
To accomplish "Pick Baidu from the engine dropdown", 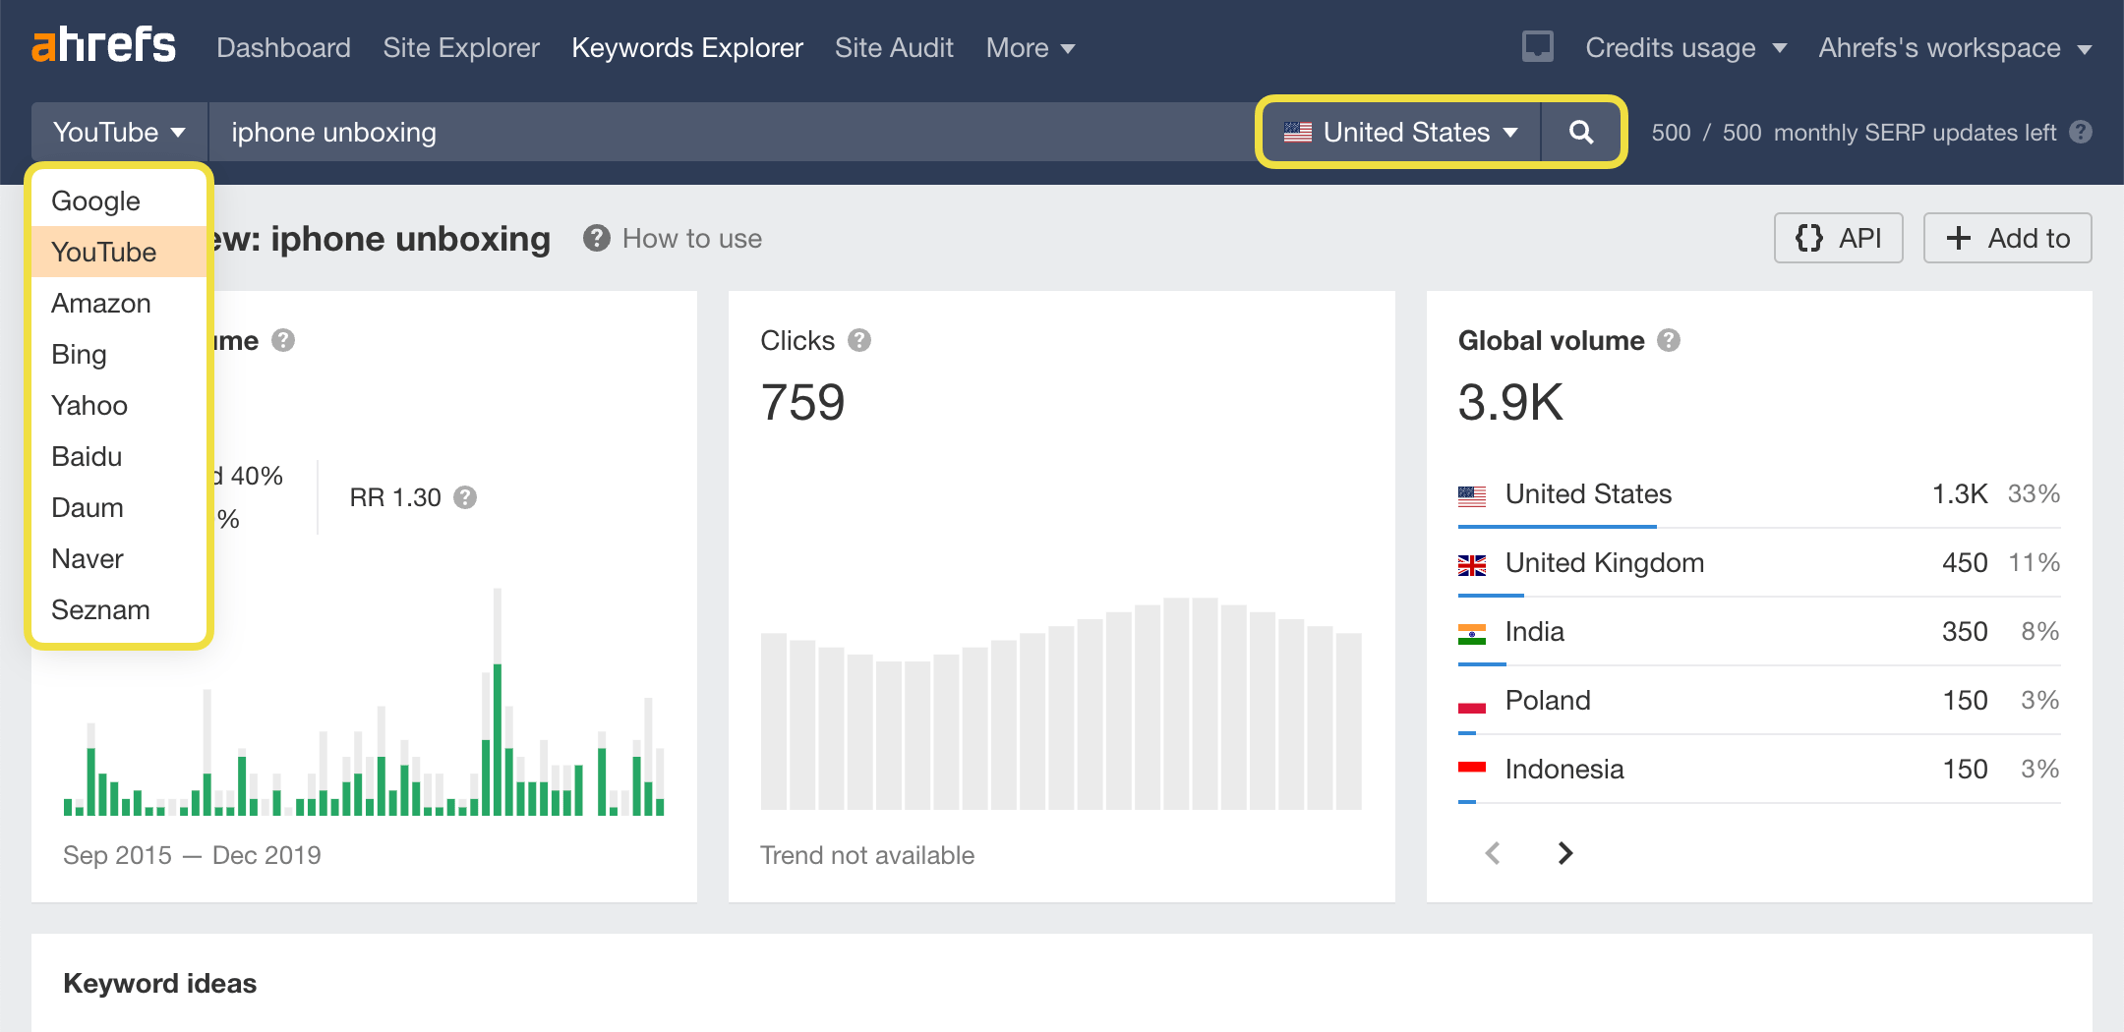I will tap(87, 456).
